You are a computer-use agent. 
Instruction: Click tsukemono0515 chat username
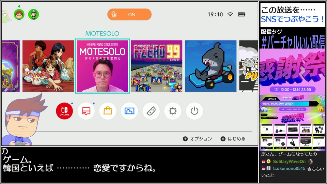point(289,169)
